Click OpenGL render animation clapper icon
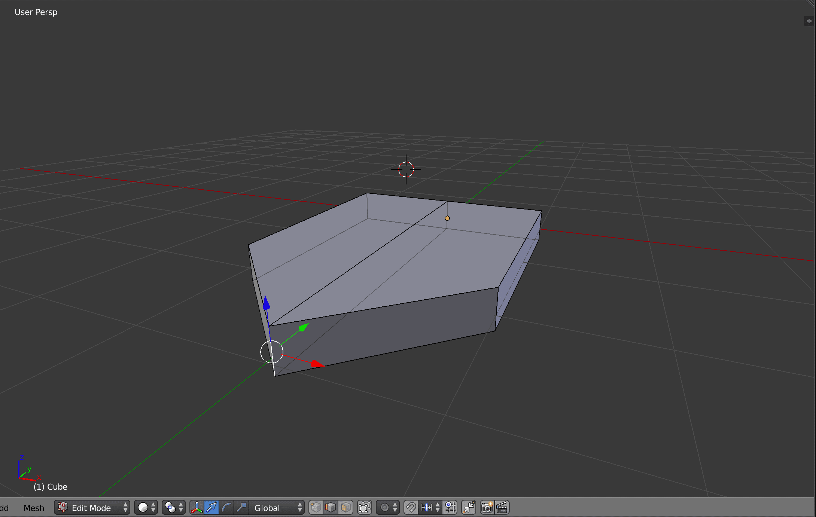Image resolution: width=816 pixels, height=517 pixels. tap(502, 508)
